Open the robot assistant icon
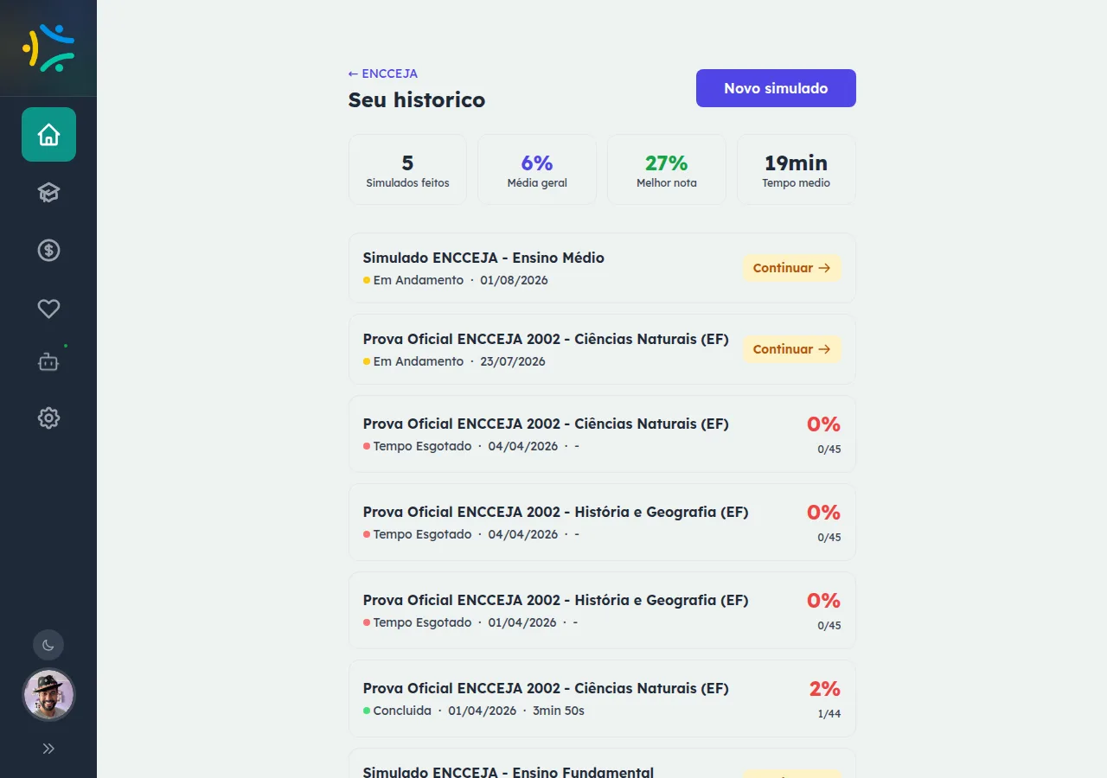 [x=48, y=363]
